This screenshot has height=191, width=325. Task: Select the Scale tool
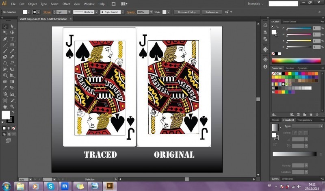pos(12,63)
